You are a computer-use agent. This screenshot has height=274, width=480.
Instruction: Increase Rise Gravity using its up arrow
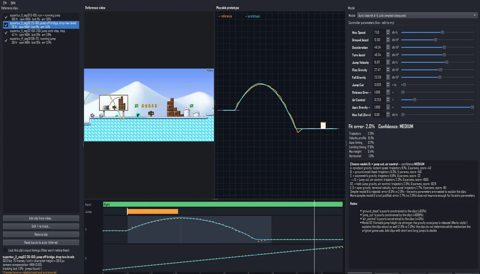point(388,68)
